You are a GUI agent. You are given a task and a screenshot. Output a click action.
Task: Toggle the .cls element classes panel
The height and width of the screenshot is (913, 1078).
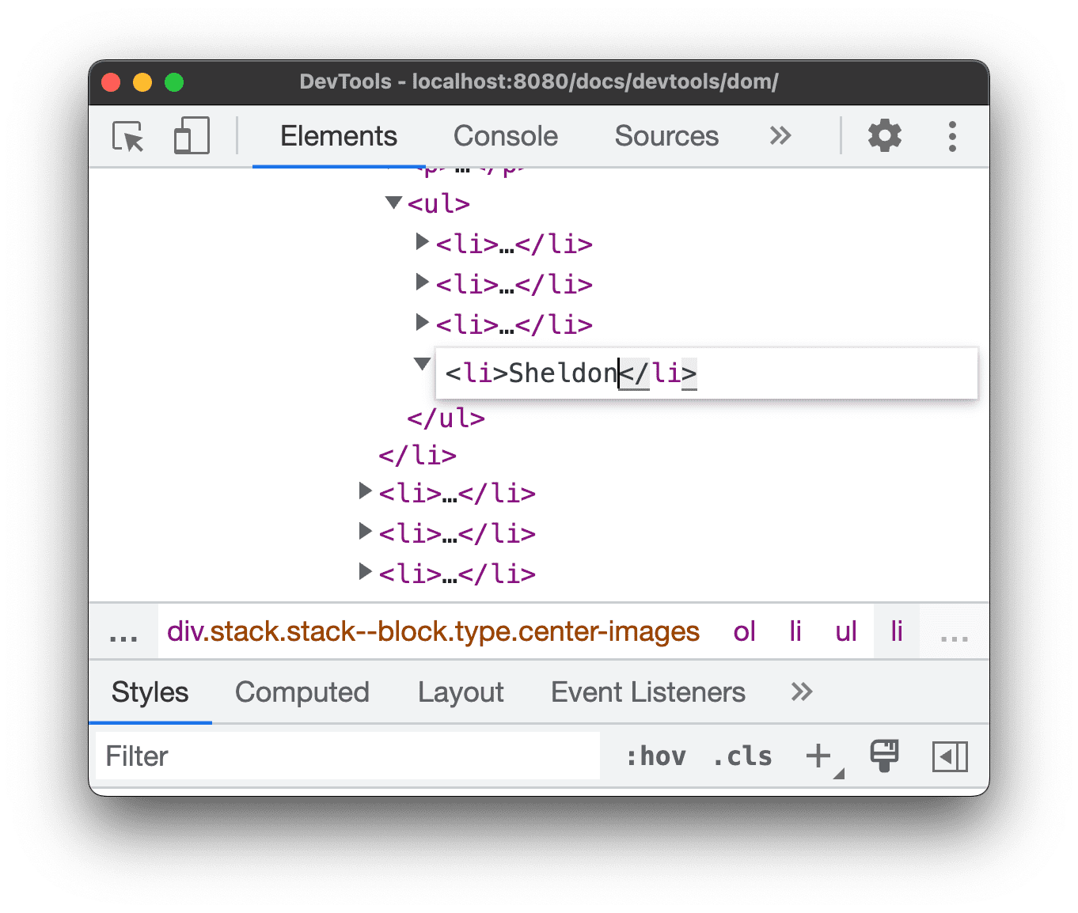click(742, 756)
